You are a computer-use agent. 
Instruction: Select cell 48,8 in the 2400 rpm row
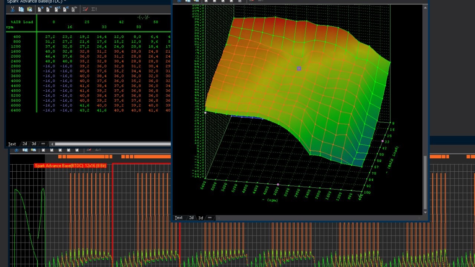(50, 61)
